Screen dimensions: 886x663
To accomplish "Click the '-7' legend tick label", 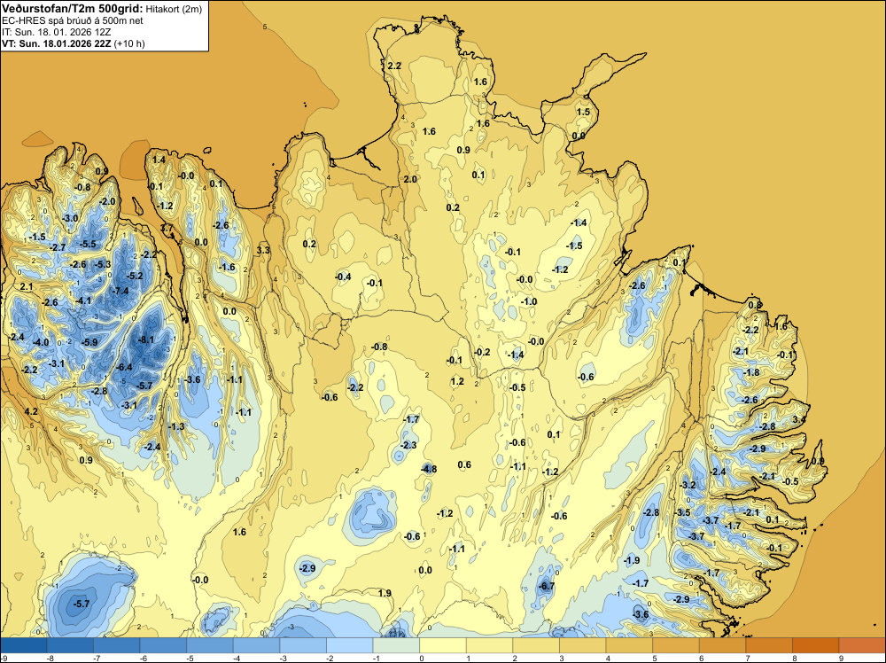I will coord(97,658).
